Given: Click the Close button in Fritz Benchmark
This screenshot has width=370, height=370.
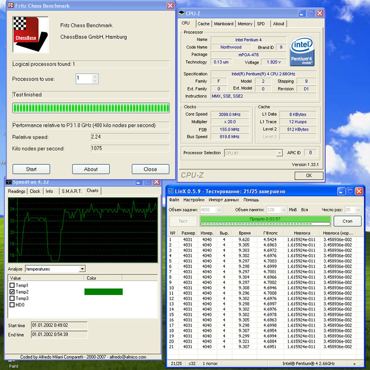Looking at the screenshot, I should click(x=150, y=169).
